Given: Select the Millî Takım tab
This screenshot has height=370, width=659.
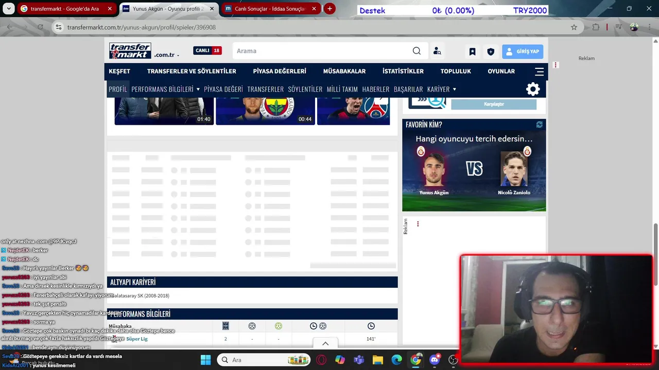Looking at the screenshot, I should (342, 89).
